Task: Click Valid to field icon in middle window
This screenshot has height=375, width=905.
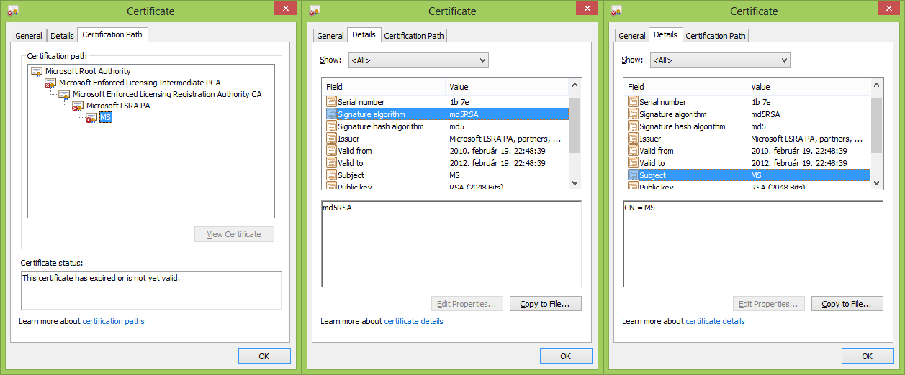Action: [331, 163]
